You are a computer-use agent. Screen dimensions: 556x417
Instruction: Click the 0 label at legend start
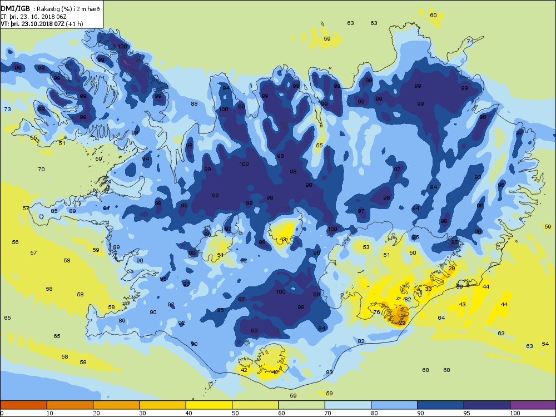[x=2, y=413]
